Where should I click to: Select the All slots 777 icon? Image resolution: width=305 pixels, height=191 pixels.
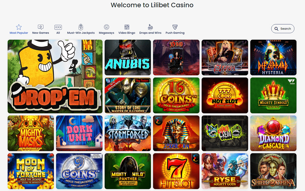[58, 27]
